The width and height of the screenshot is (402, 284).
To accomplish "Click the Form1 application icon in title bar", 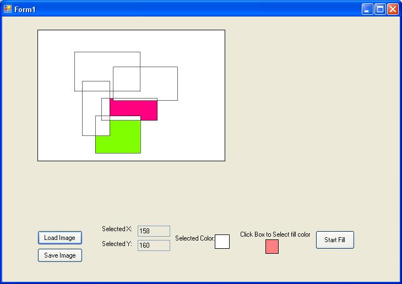I will point(8,9).
